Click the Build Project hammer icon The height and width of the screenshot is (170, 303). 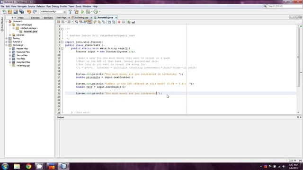tap(71, 11)
